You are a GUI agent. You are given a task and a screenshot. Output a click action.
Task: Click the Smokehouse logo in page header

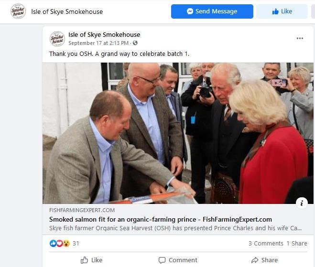click(x=18, y=11)
